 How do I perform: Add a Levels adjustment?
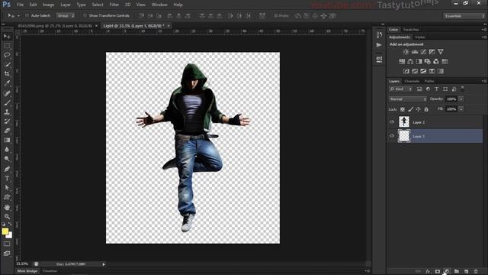415,52
